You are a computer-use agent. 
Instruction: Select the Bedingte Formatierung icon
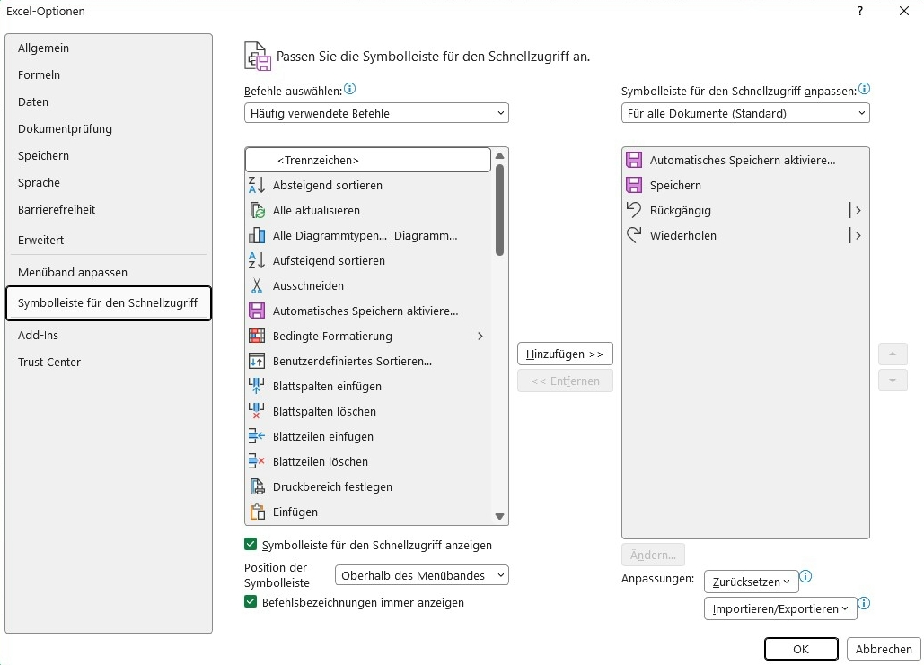coord(257,336)
